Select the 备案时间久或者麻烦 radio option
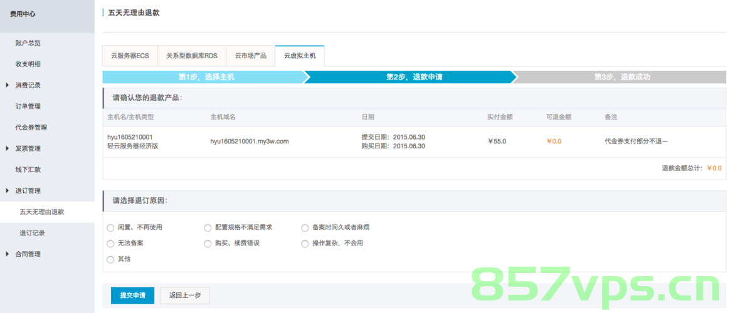 (x=305, y=228)
